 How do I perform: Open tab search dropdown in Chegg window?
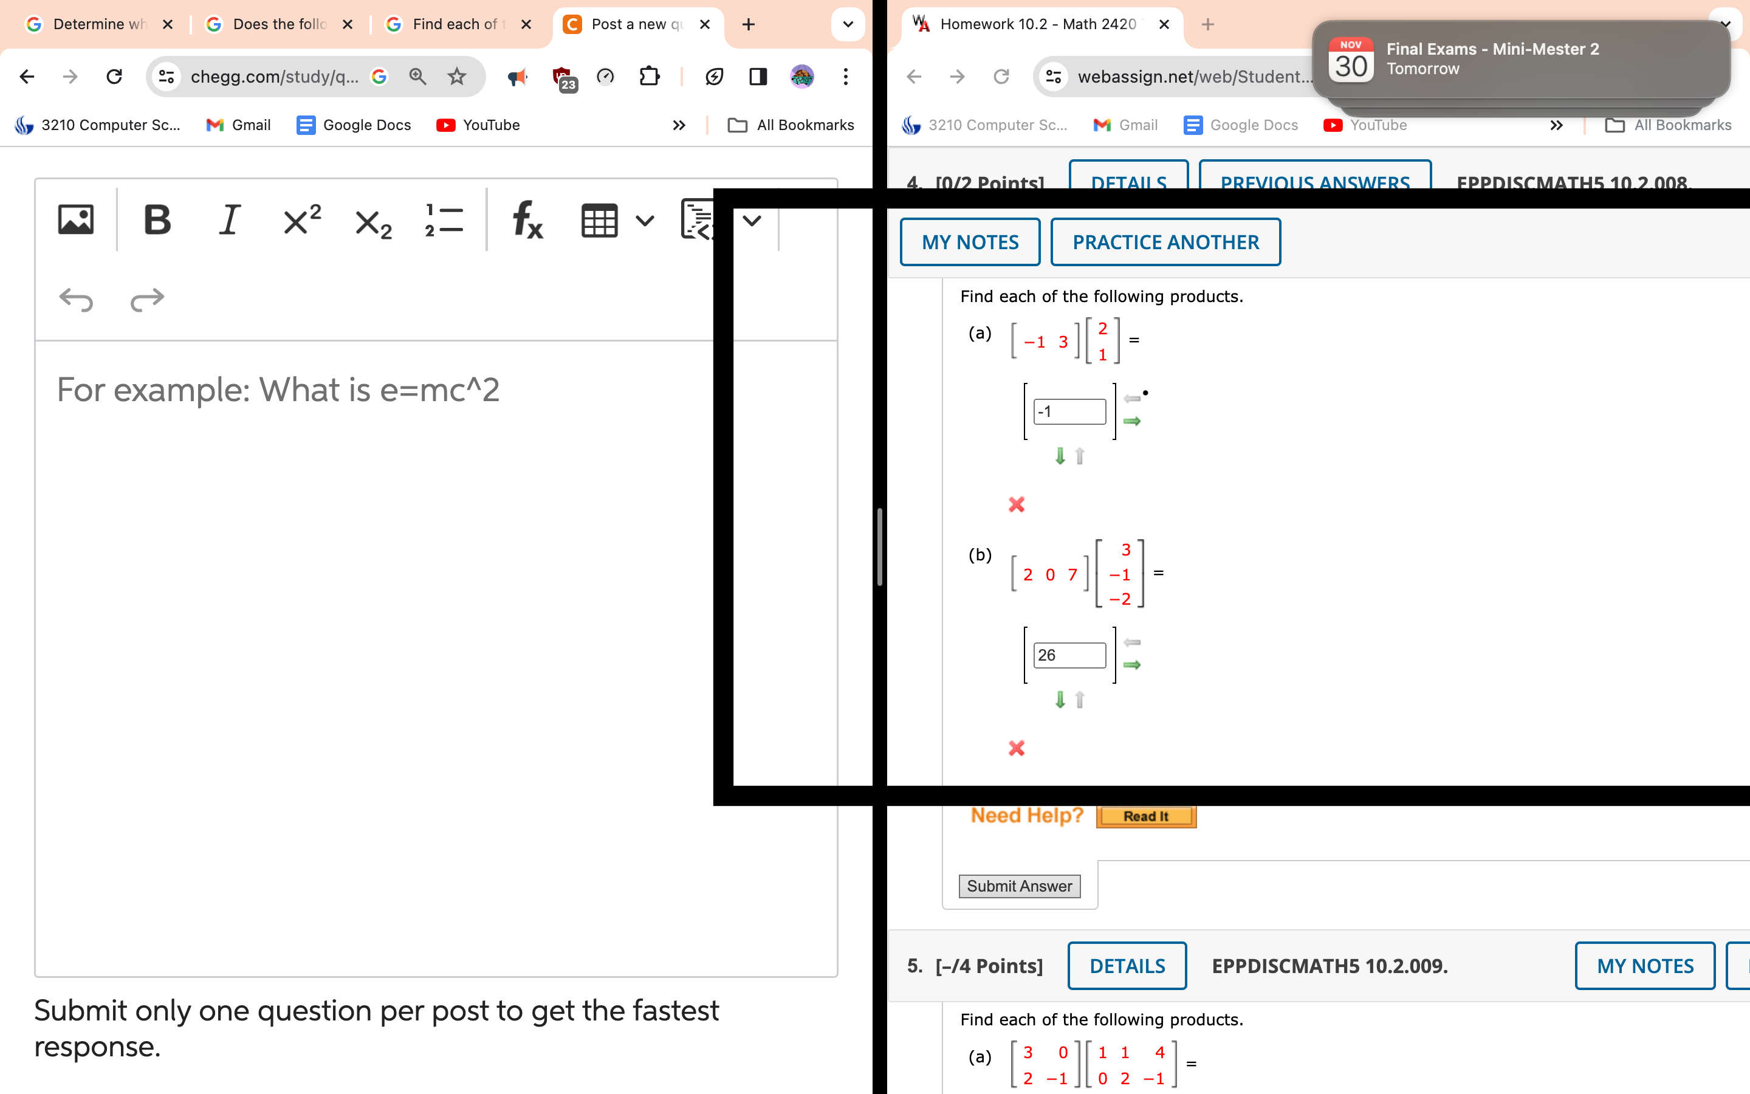click(848, 24)
